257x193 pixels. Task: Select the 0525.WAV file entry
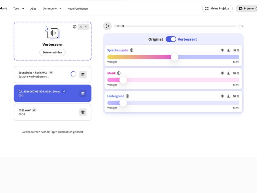tap(52, 112)
